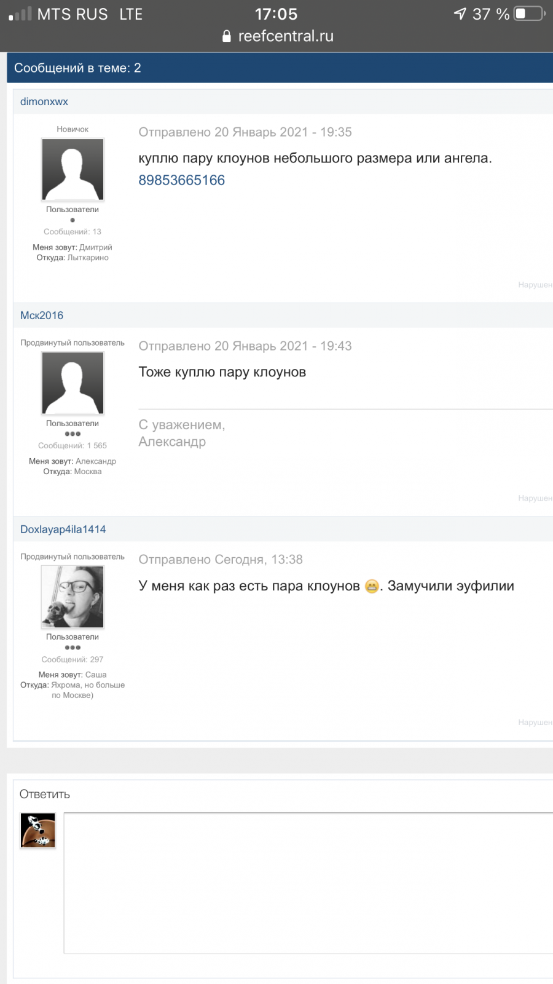Viewport: 553px width, 984px height.
Task: Open Мск2016 user profile link
Action: (x=42, y=315)
